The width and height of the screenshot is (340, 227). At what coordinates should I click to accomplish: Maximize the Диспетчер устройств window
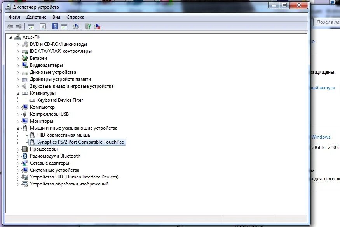284,5
